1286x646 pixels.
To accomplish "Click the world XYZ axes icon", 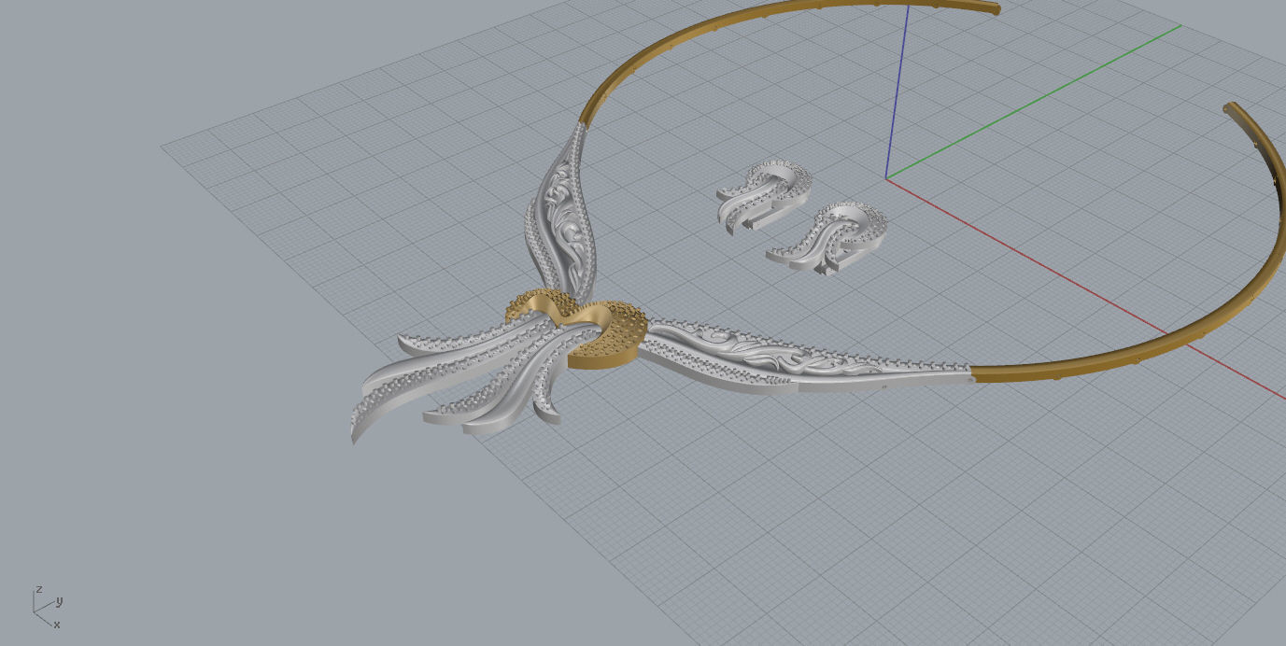I will (x=48, y=607).
